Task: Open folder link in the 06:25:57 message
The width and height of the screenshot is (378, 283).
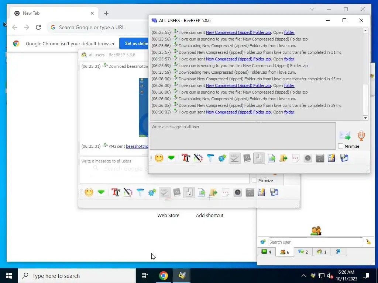Action: [289, 59]
